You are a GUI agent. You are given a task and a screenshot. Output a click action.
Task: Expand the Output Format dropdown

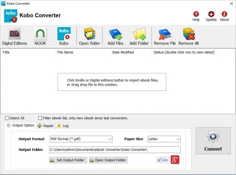coord(81,139)
